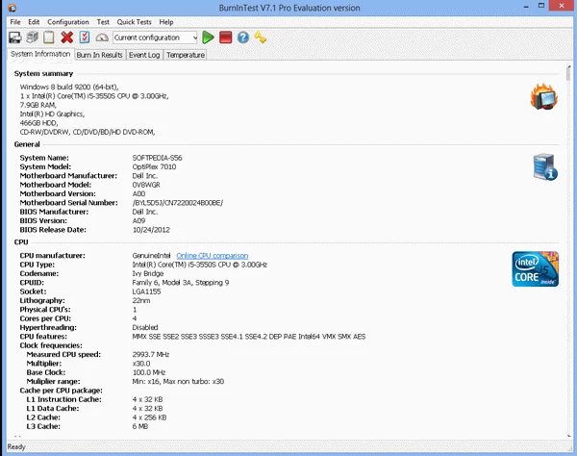Viewport: 577px width, 456px height.
Task: Stop tests with the red square icon
Action: [226, 38]
